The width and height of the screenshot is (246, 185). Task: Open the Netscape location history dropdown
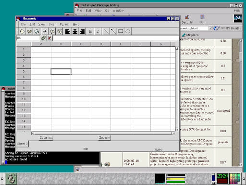click(x=210, y=28)
